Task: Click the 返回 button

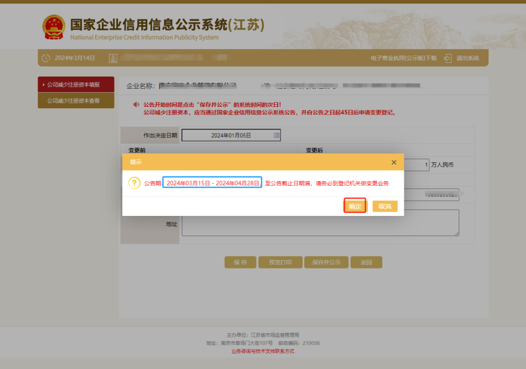Action: [x=366, y=262]
